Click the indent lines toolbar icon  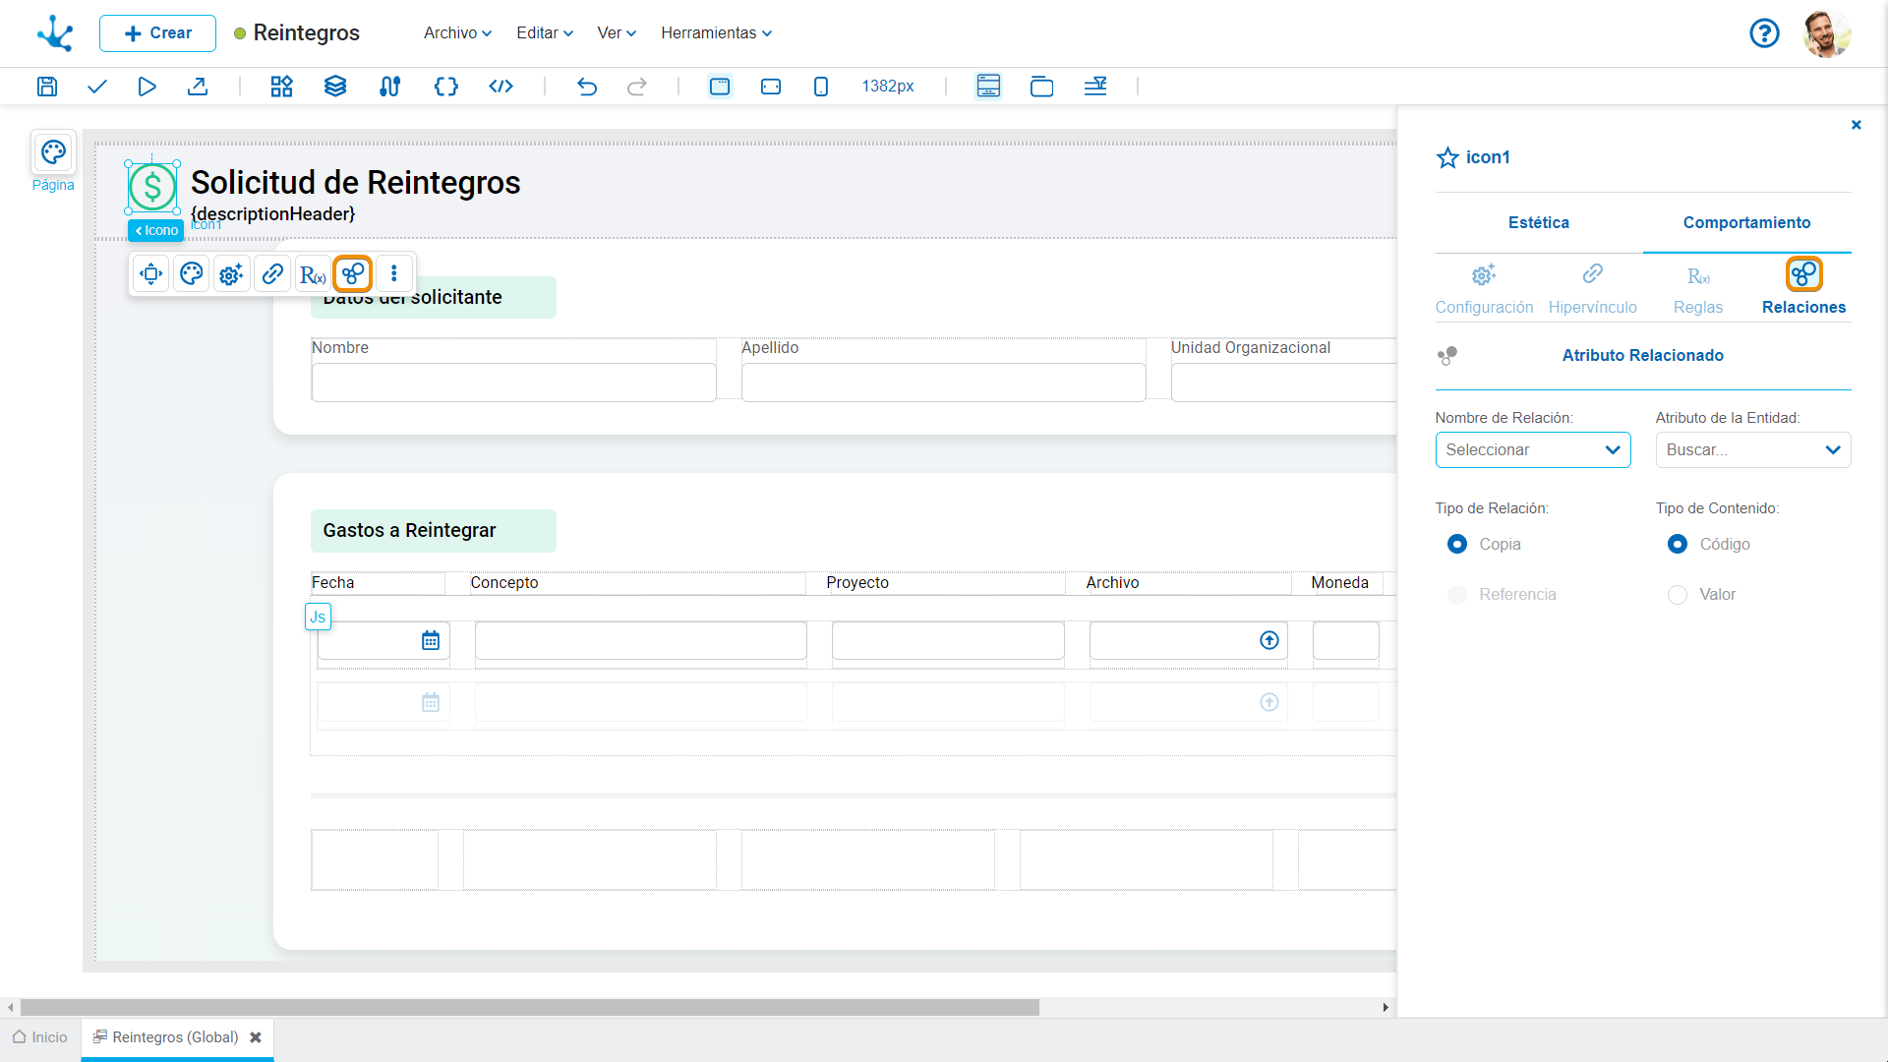coord(1095,87)
